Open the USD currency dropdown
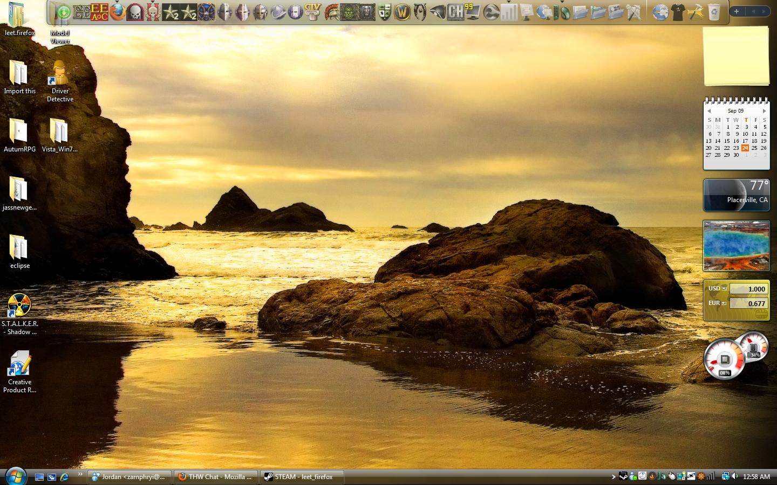The height and width of the screenshot is (485, 777). coord(725,288)
